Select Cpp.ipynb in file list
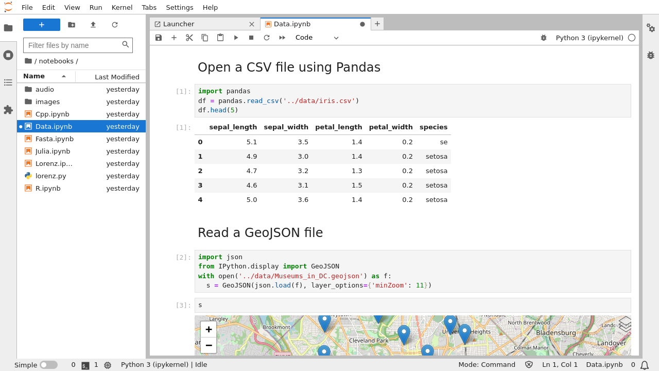Image resolution: width=659 pixels, height=371 pixels. click(x=81, y=114)
